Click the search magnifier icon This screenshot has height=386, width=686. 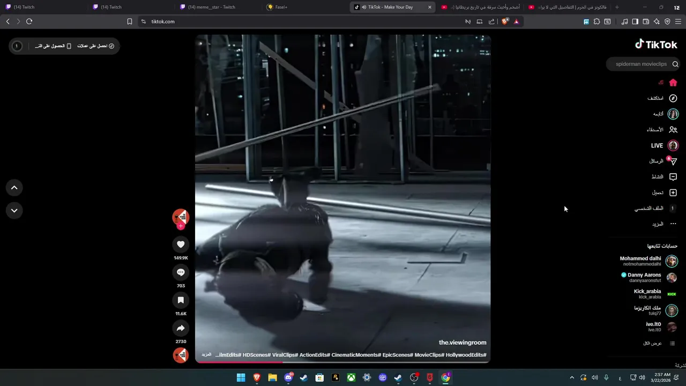(675, 64)
